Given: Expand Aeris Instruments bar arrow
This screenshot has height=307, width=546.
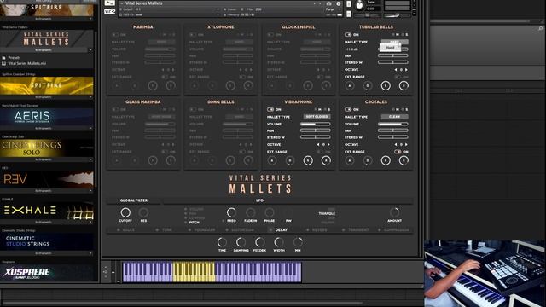Looking at the screenshot, I should click(x=90, y=129).
